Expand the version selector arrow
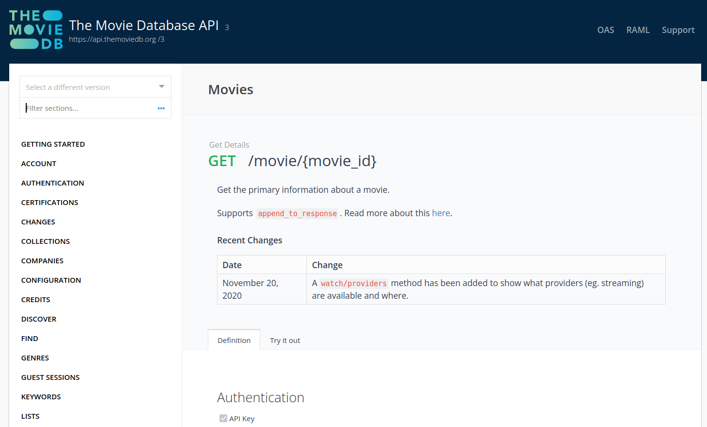The image size is (707, 427). (x=162, y=87)
